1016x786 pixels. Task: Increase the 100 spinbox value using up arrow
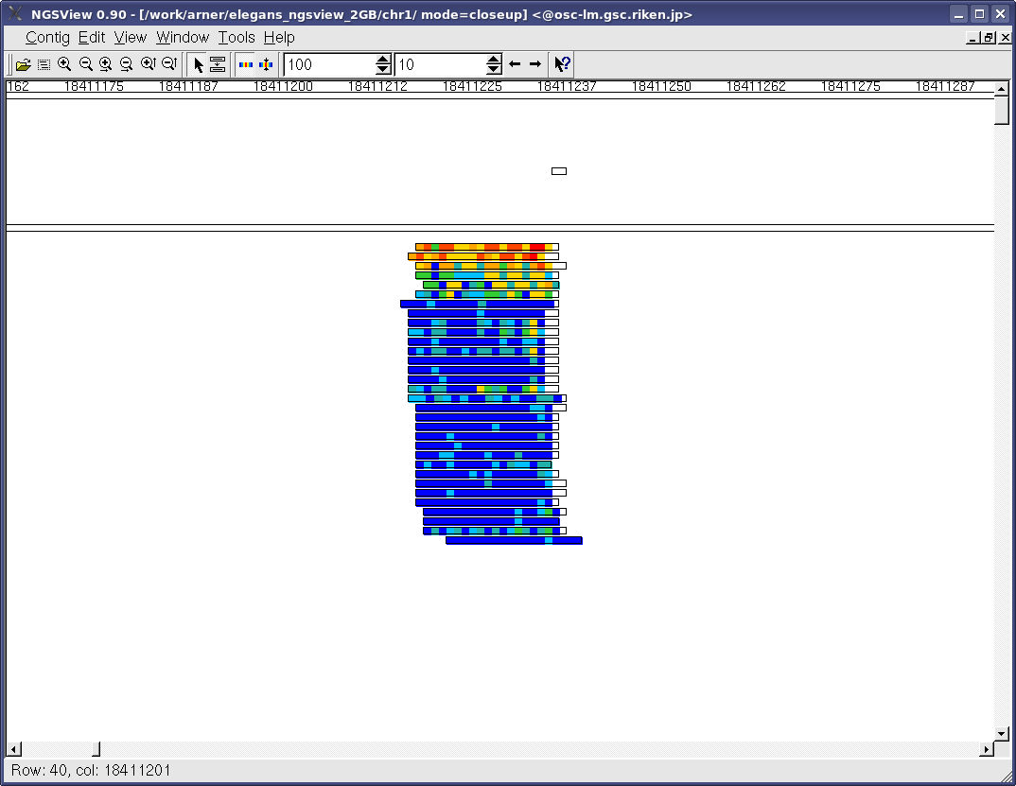[x=383, y=60]
